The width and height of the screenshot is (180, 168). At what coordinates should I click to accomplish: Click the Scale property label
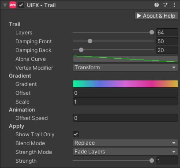[x=22, y=102]
